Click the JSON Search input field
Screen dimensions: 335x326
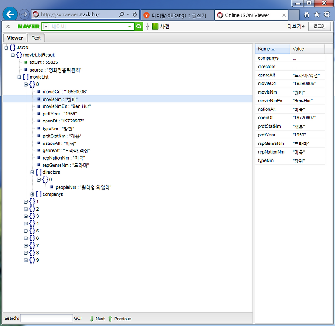[47, 318]
